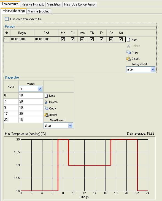
Task: Click the Day-profile New page icon
Action: click(x=46, y=96)
